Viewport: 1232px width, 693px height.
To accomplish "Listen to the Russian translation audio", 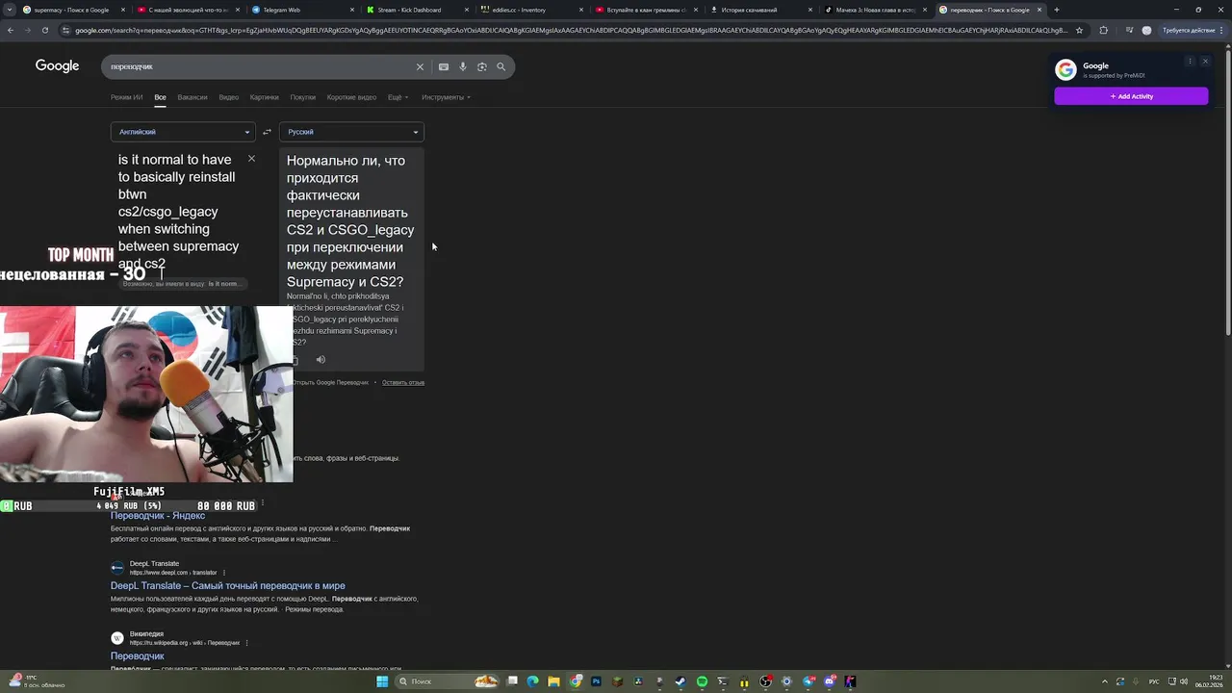I will coord(321,360).
